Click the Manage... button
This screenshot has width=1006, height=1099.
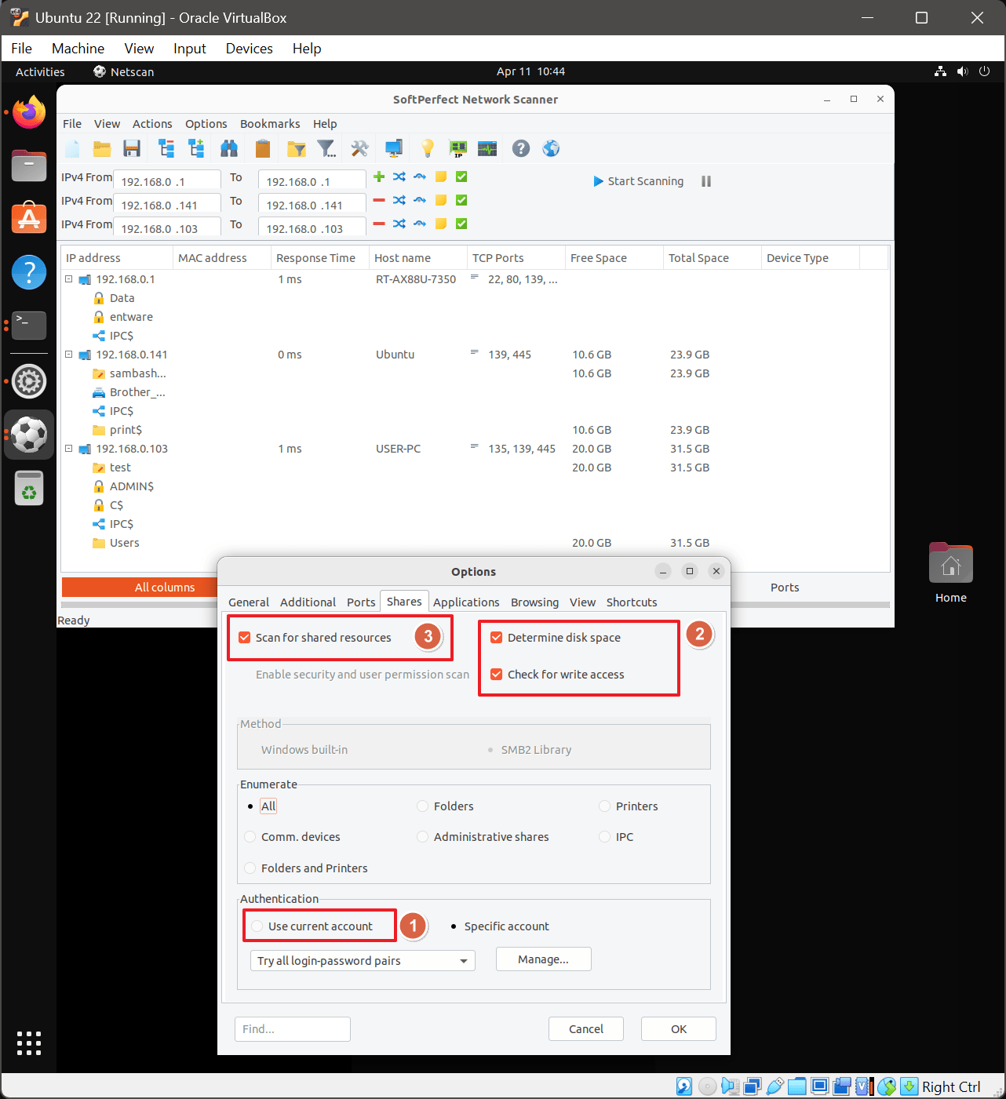(544, 959)
